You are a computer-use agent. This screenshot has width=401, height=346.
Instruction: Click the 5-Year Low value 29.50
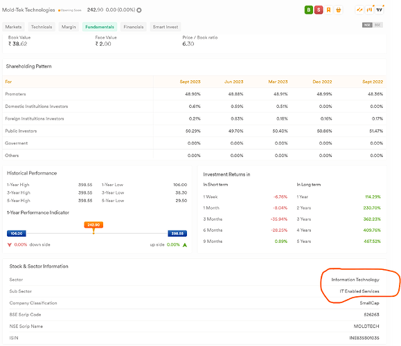click(x=181, y=201)
